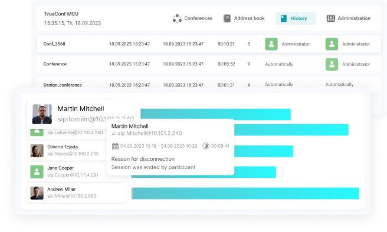Click sip:Miller@10.150.2.685 address
The image size is (387, 232).
72,196
